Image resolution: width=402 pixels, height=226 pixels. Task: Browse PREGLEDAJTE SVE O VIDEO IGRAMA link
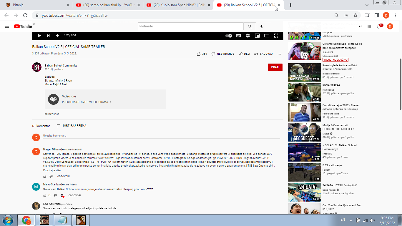tap(87, 102)
